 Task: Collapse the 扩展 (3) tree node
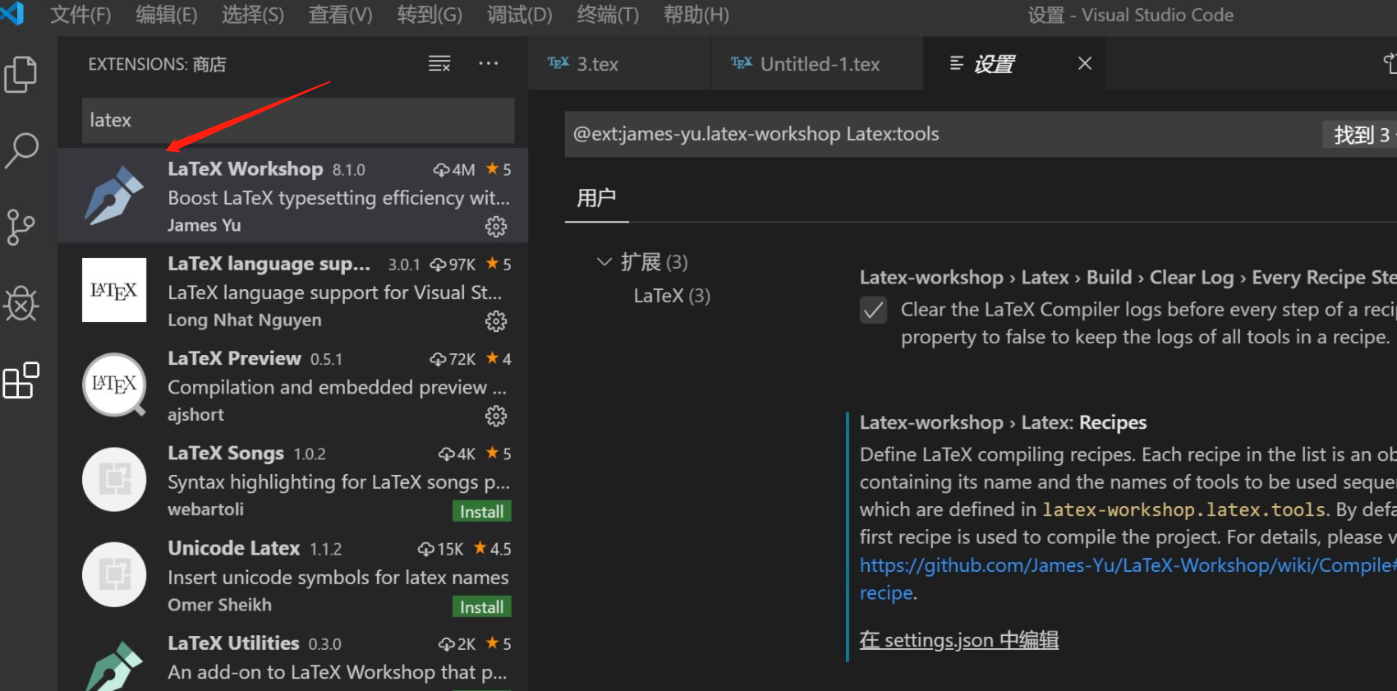[x=604, y=261]
